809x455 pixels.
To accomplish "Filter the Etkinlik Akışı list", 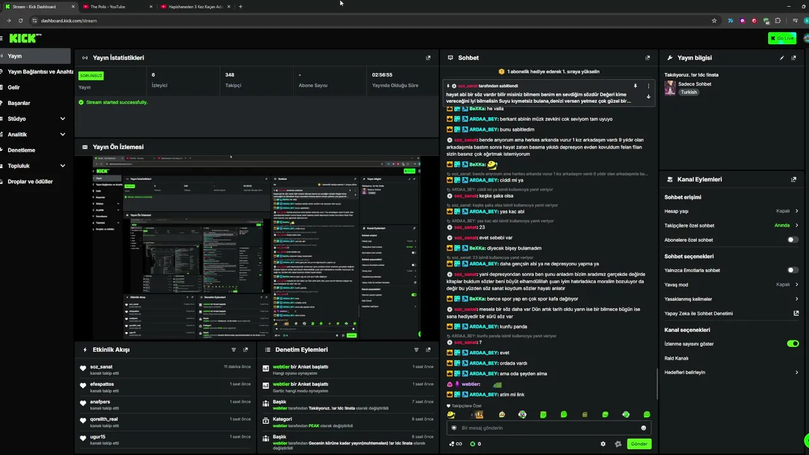I will pos(233,349).
